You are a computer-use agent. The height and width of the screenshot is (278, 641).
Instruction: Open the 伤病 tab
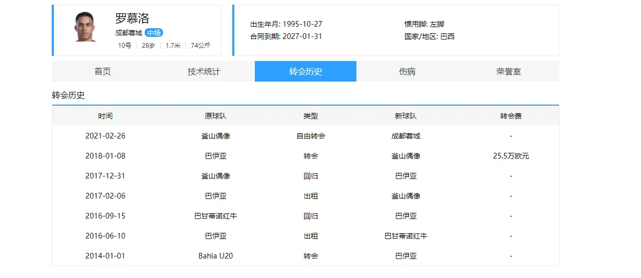click(x=407, y=71)
